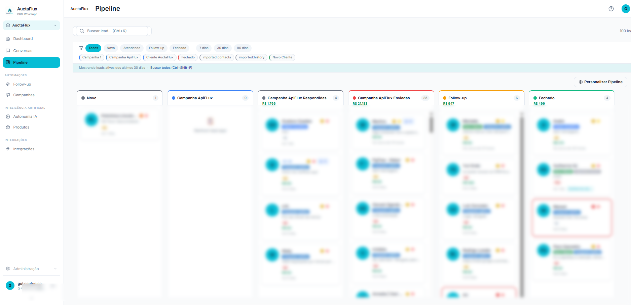
Task: Filter by Cliente AuctaFlux tag
Action: click(160, 57)
